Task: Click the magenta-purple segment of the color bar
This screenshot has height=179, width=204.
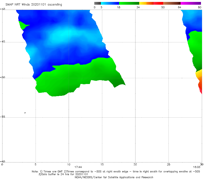Action: pos(191,3)
